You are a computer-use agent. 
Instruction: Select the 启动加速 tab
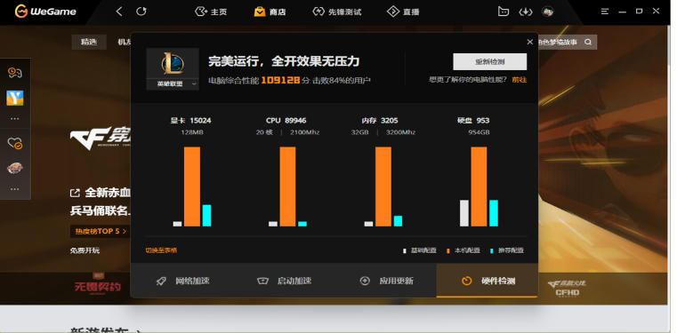click(x=284, y=281)
